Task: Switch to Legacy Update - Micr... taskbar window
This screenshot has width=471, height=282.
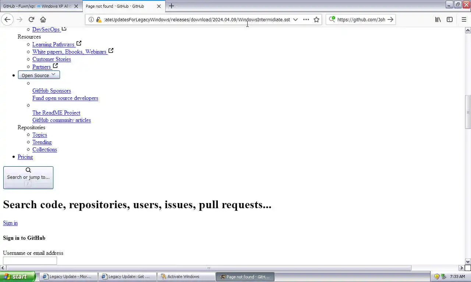Action: pyautogui.click(x=68, y=276)
